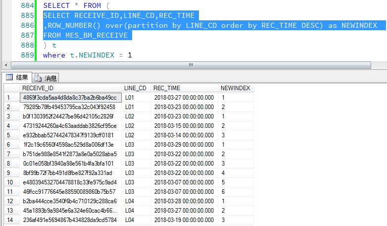Click the document icon on 消息 tab
Screen dimensions: 387x226
click(38, 78)
